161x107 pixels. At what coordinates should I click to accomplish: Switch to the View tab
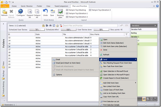pos(48,6)
